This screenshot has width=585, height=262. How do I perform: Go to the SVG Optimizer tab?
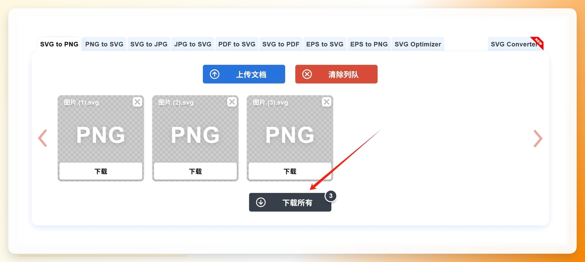(x=418, y=44)
